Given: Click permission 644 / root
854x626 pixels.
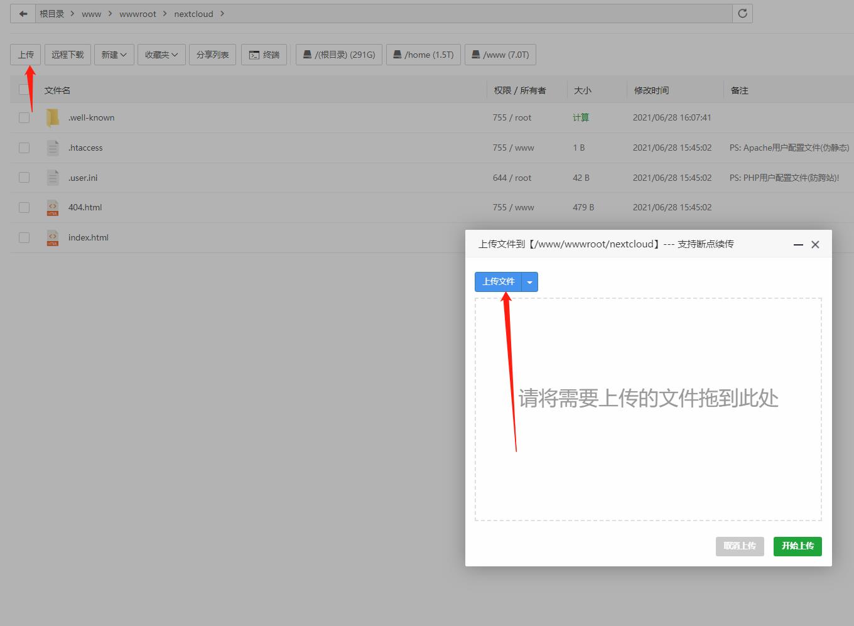Looking at the screenshot, I should [512, 178].
